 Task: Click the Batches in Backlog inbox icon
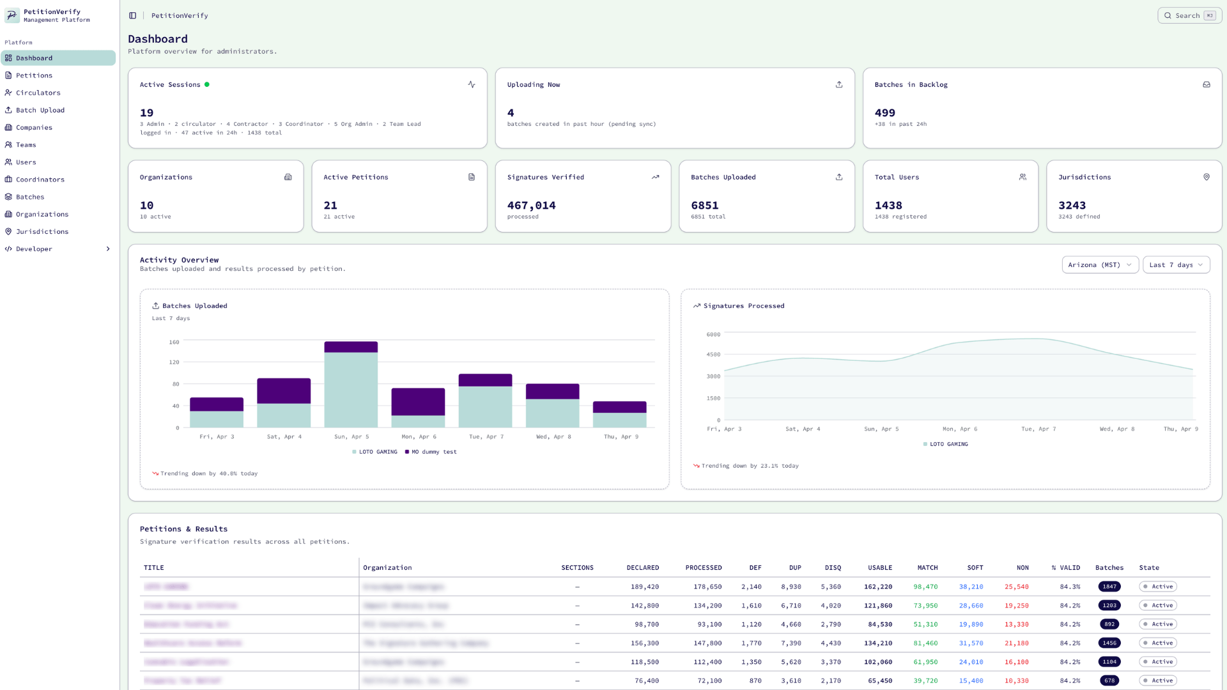[x=1207, y=84]
